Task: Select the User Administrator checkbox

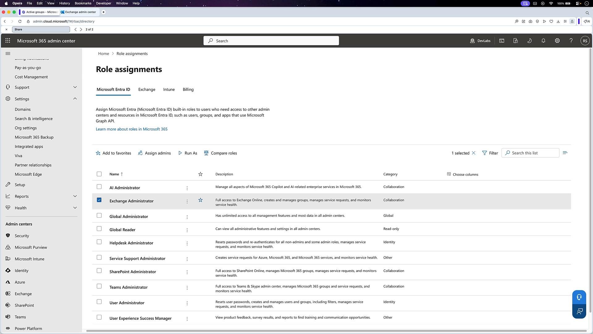Action: 99,302
